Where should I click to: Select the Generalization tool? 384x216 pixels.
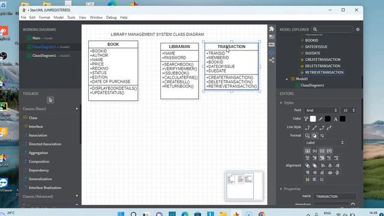tap(40, 179)
